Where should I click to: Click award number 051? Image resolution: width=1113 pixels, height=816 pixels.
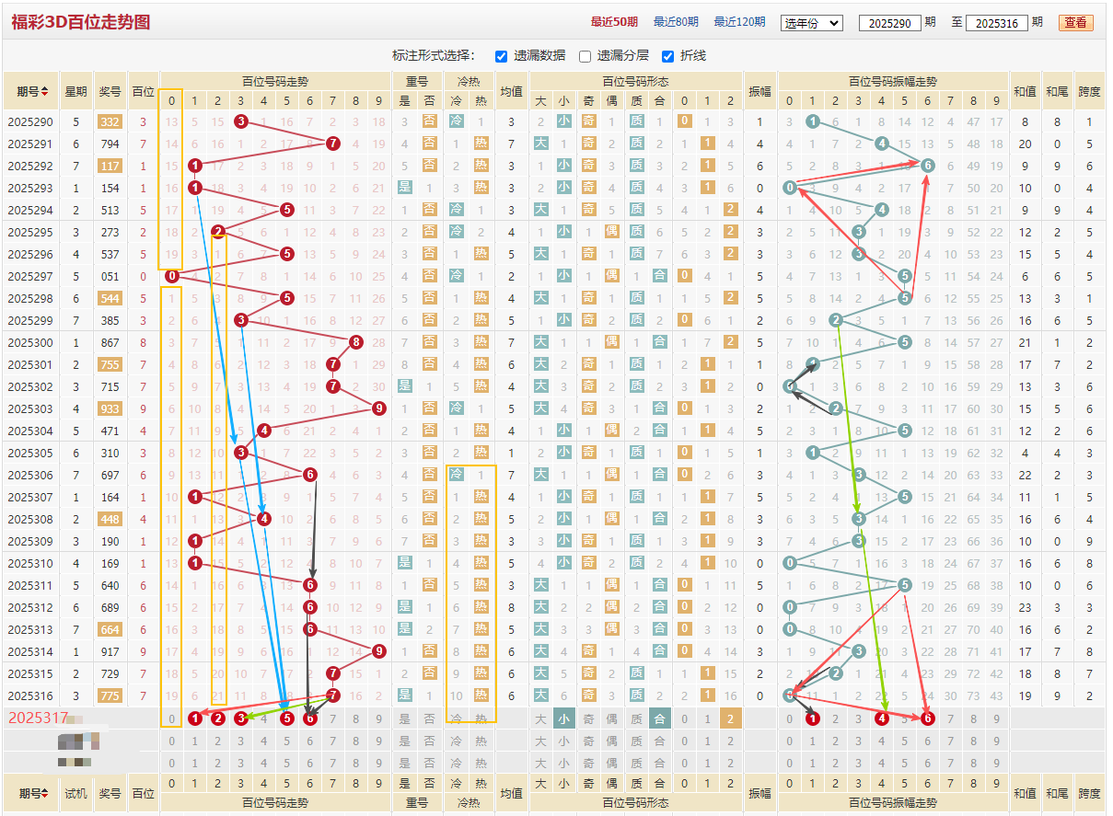110,276
